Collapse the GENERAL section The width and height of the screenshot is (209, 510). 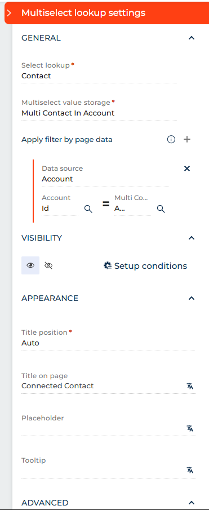coord(192,38)
